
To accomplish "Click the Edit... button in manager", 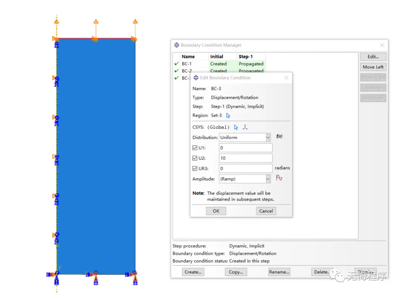I will (373, 56).
